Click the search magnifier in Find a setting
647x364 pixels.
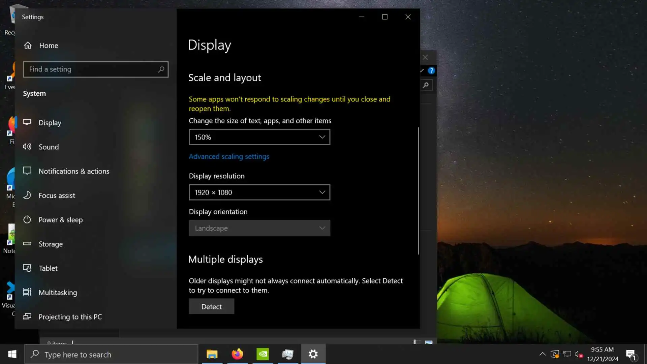(161, 69)
